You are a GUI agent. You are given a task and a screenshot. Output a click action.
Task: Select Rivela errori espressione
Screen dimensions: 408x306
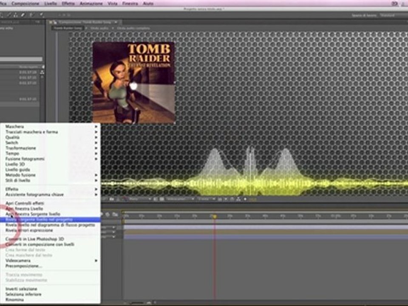[51, 230]
